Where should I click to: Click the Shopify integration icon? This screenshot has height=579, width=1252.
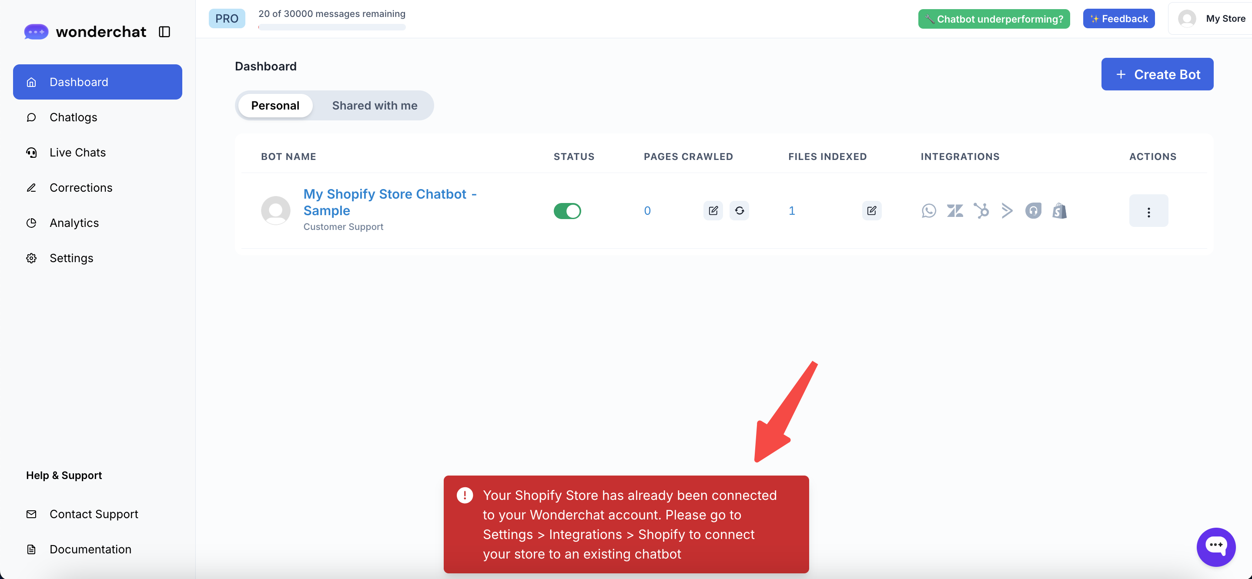(x=1060, y=211)
